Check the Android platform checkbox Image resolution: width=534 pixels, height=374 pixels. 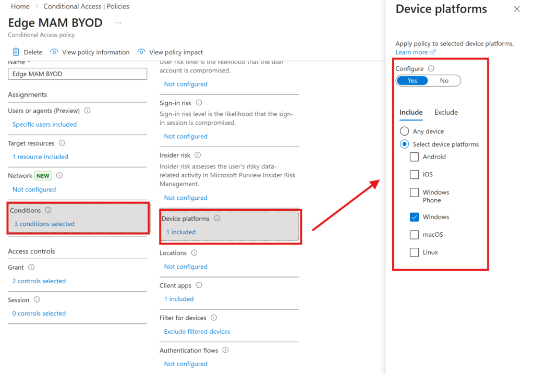tap(414, 156)
